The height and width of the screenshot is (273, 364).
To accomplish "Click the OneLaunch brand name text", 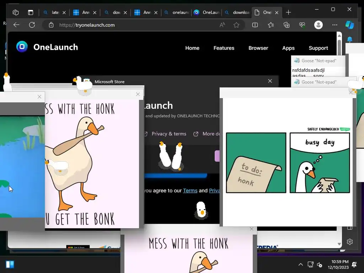I will point(56,47).
